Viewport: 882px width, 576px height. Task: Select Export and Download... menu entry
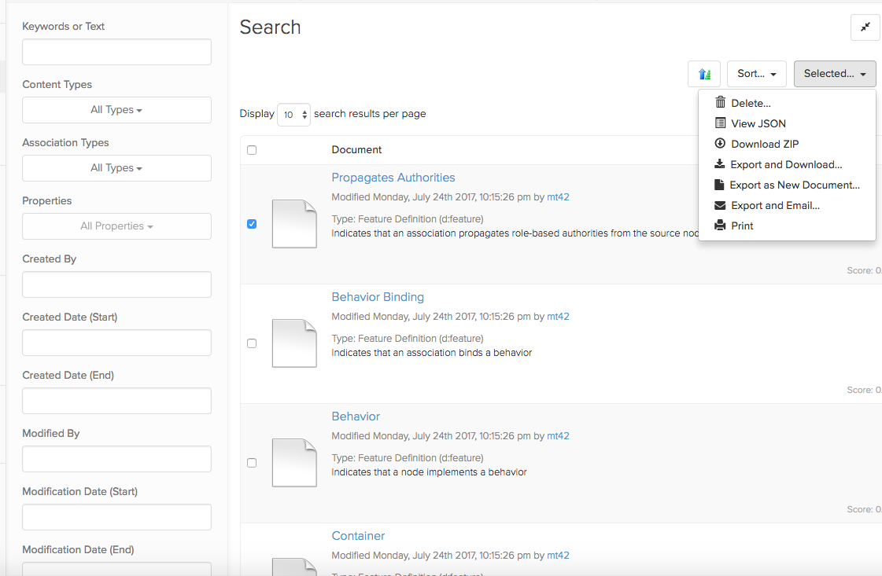(785, 165)
